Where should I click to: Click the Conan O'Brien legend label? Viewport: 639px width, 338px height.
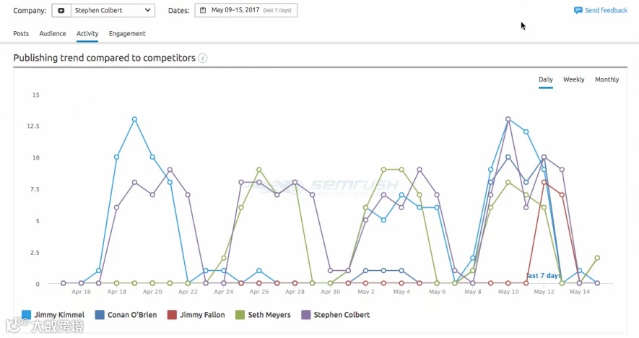click(132, 315)
